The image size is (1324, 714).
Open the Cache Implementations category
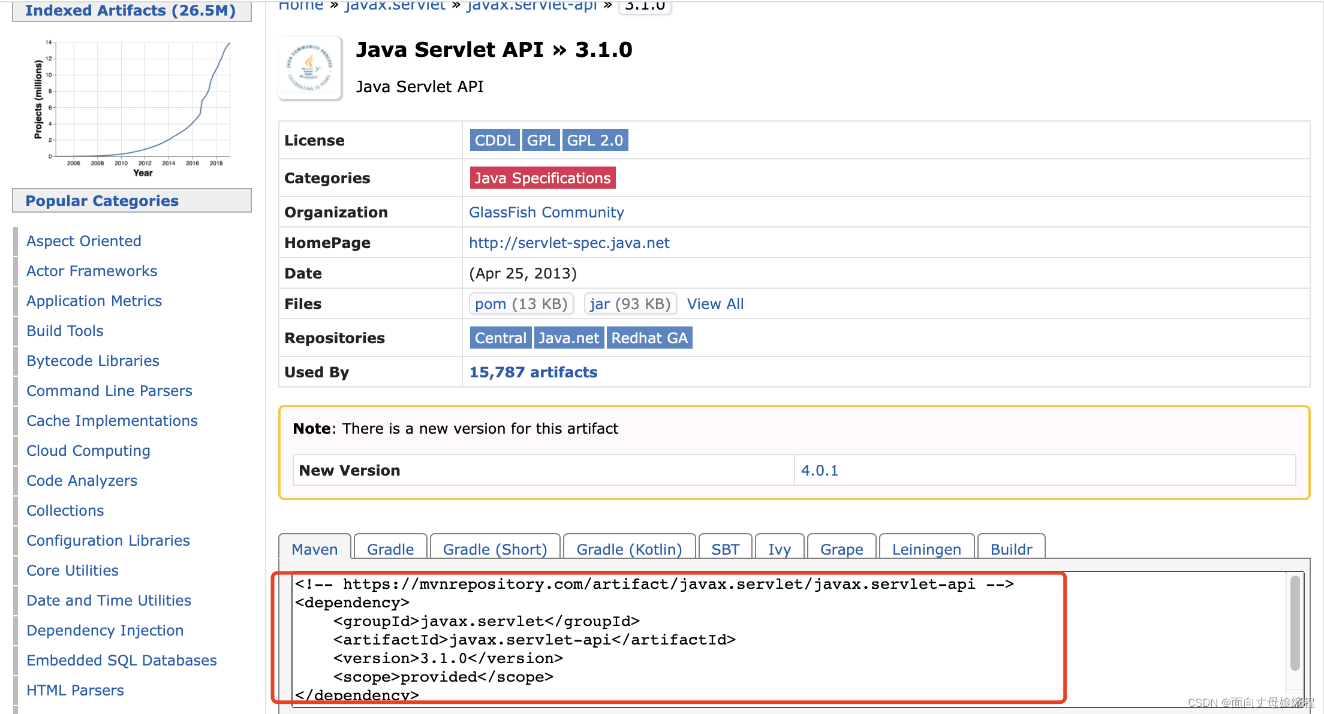pyautogui.click(x=112, y=420)
